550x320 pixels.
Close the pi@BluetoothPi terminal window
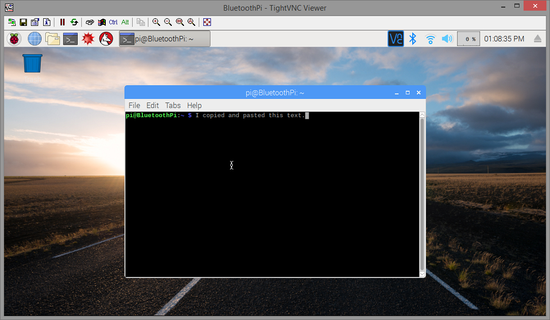click(418, 93)
